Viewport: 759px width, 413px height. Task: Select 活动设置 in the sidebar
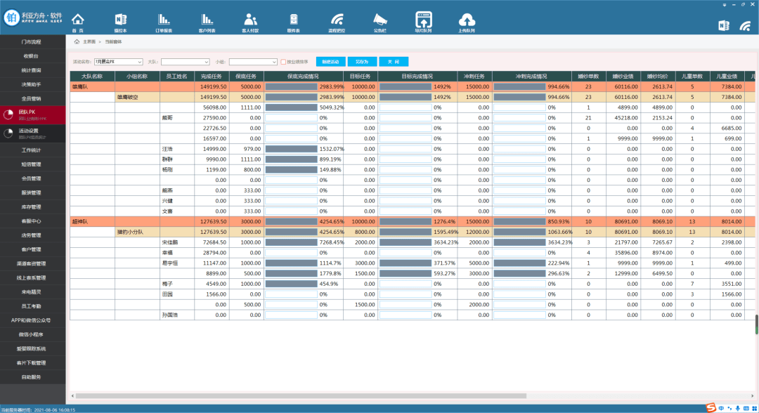[x=33, y=133]
